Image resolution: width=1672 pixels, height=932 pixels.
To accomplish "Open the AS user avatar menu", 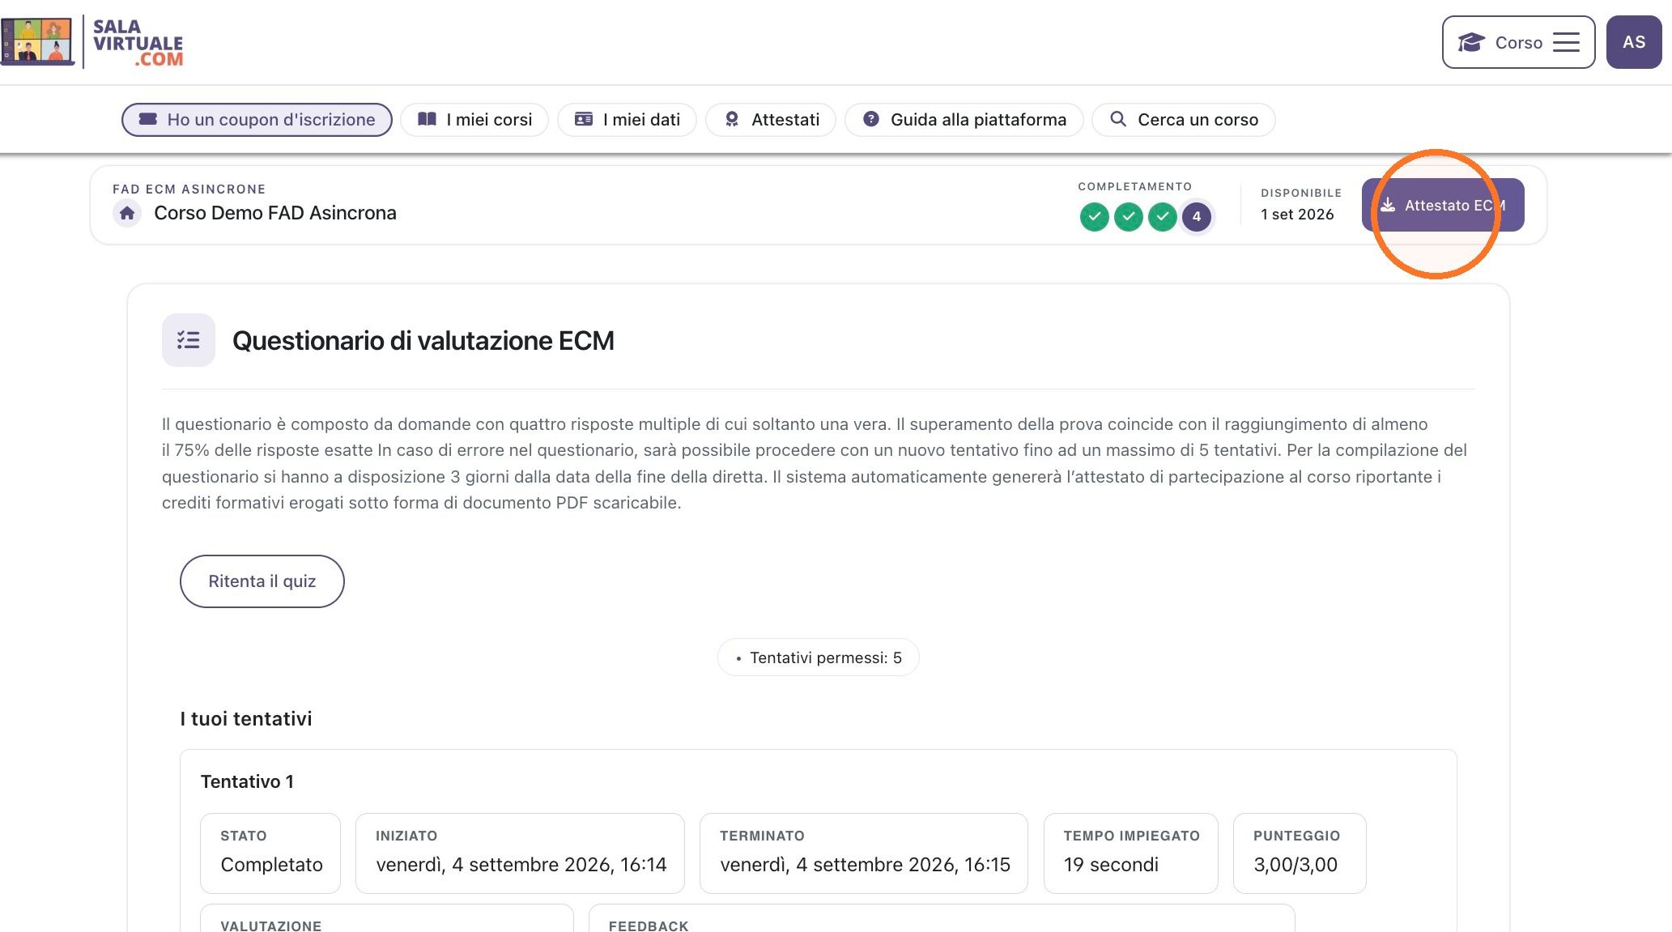I will pyautogui.click(x=1634, y=42).
